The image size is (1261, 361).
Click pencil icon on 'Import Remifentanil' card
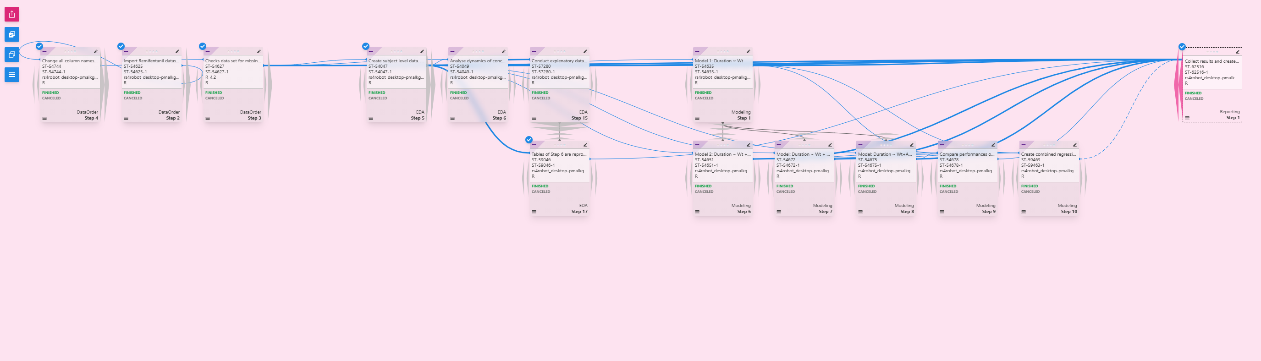point(177,51)
